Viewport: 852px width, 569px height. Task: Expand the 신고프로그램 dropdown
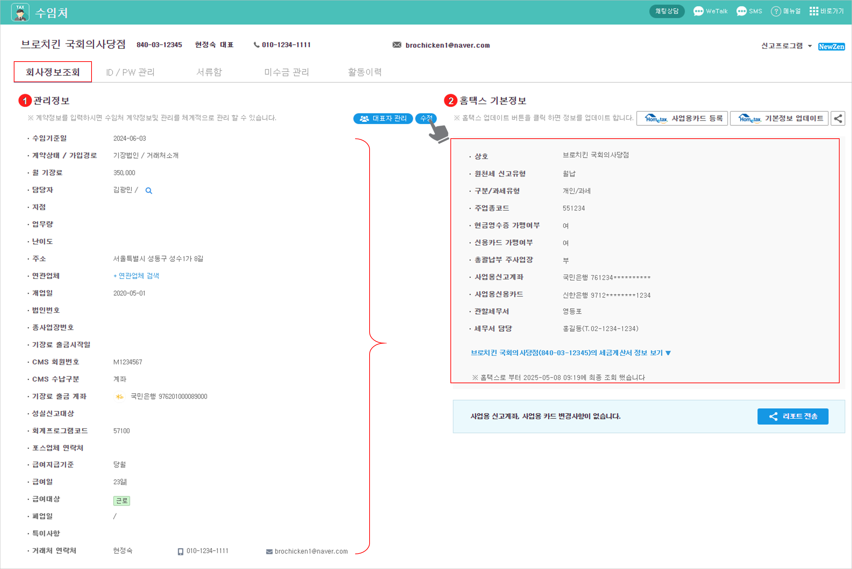click(x=810, y=46)
